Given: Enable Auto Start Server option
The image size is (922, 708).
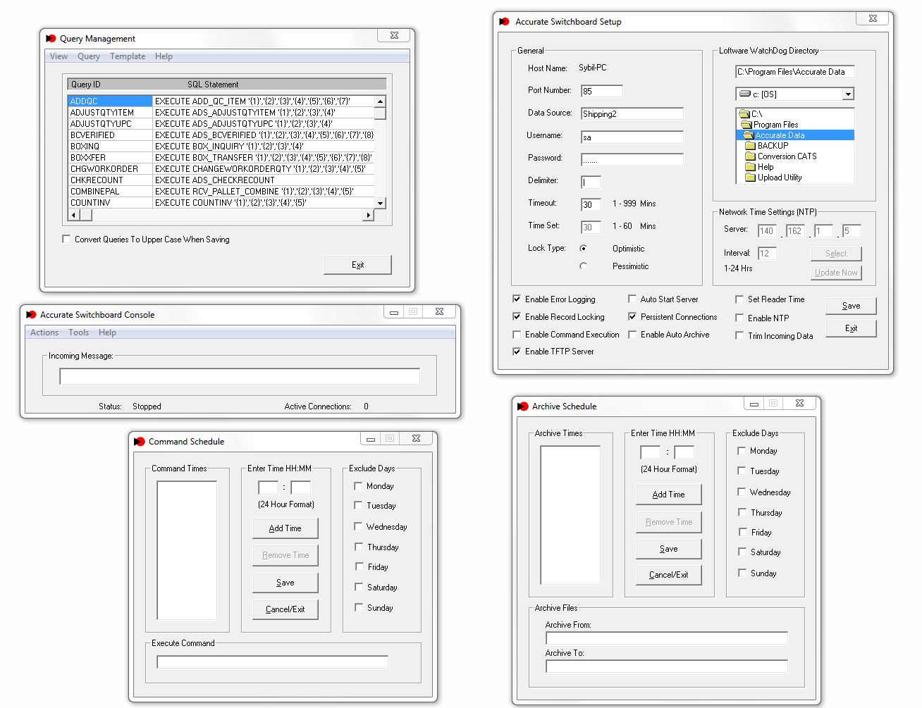Looking at the screenshot, I should pos(632,299).
